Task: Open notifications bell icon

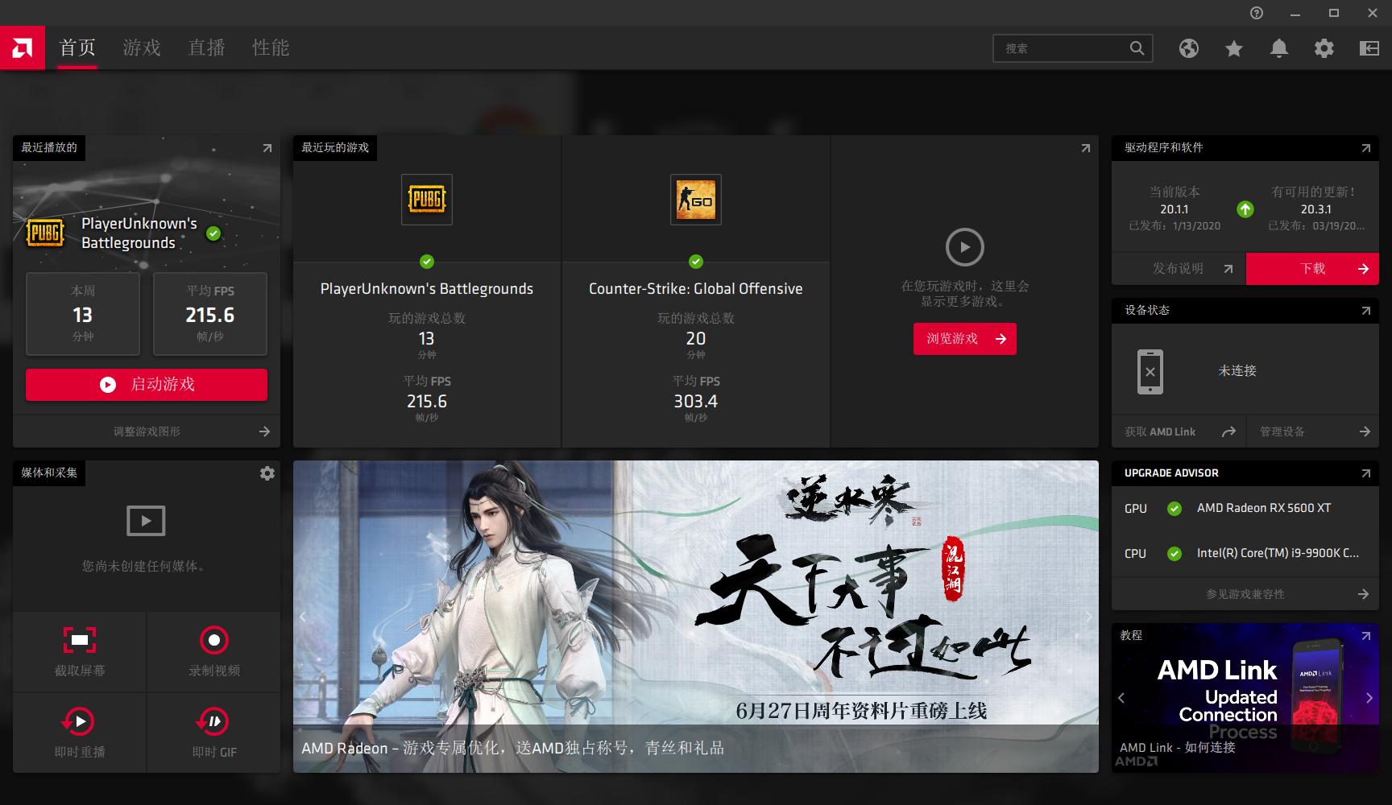Action: [1278, 48]
